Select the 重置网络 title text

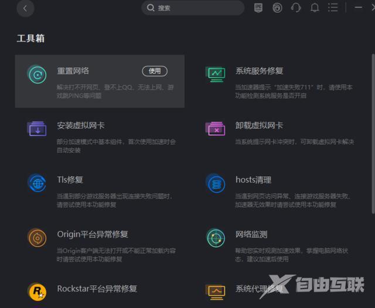[73, 71]
